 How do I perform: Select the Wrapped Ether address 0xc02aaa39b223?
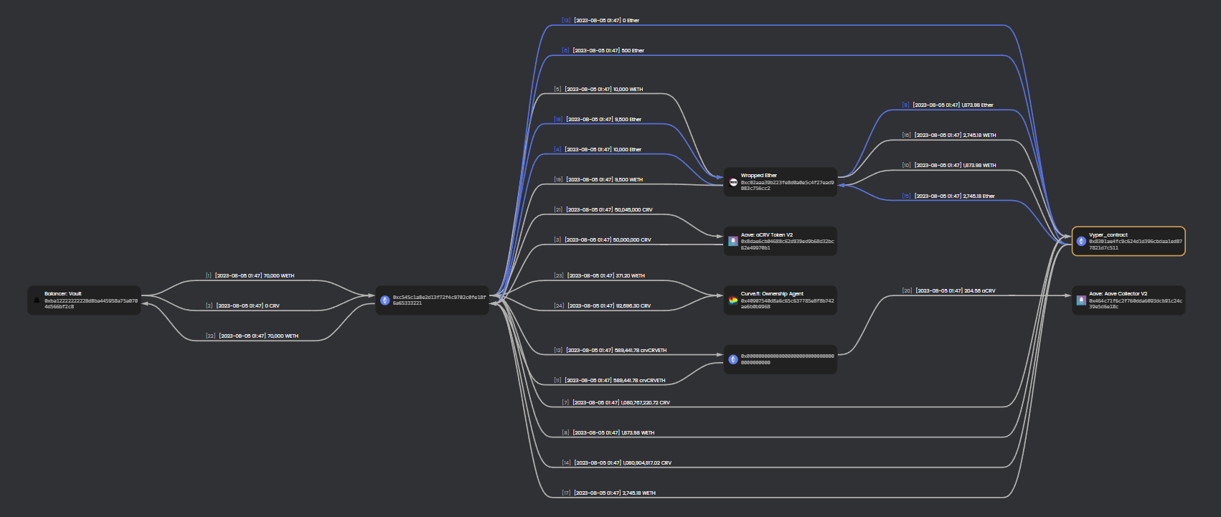point(788,186)
